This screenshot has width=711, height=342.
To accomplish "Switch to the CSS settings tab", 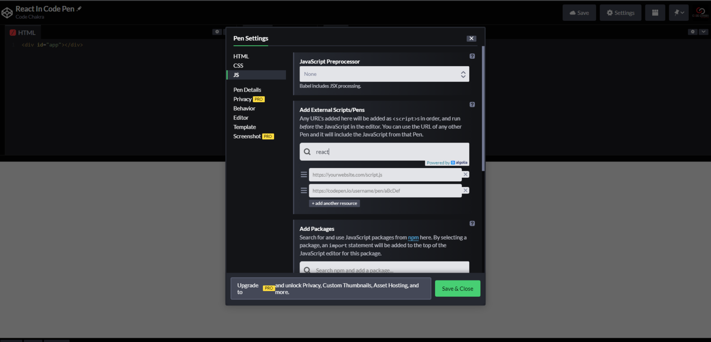I will pyautogui.click(x=238, y=66).
